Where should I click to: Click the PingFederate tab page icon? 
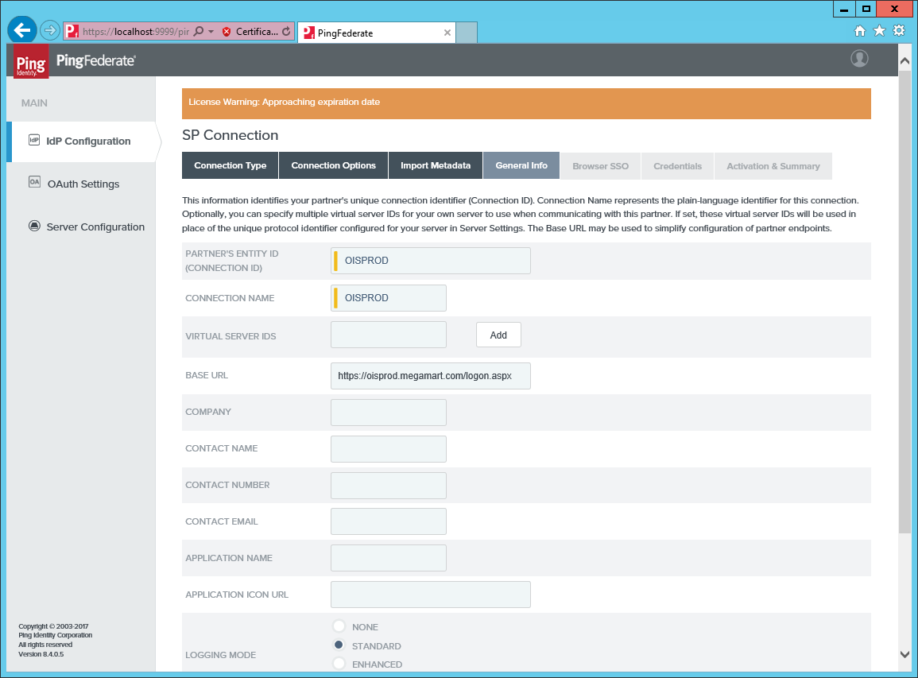(x=308, y=33)
